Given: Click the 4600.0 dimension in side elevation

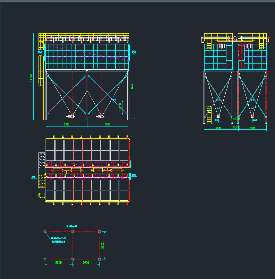Looking at the screenshot, I should click(234, 119).
